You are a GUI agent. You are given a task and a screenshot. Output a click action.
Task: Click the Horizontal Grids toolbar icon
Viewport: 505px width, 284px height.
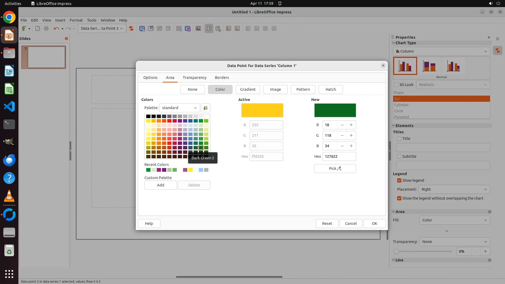click(x=228, y=28)
